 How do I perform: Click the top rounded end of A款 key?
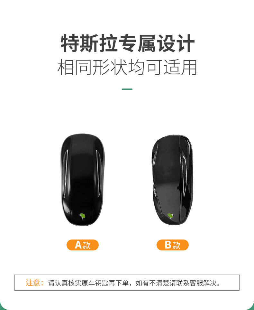tap(82, 138)
